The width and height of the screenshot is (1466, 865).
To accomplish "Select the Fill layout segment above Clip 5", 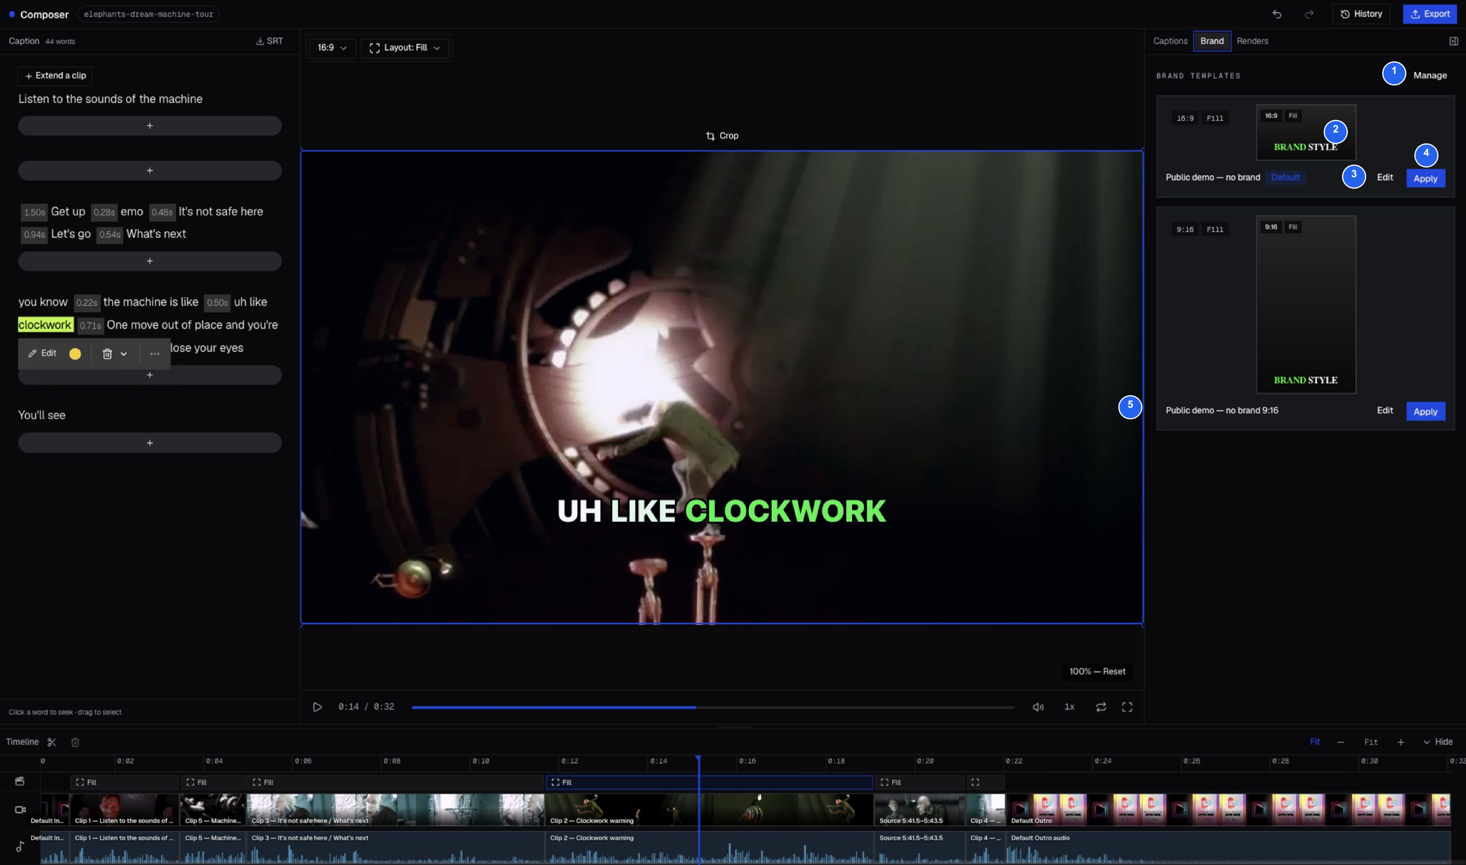I will click(213, 782).
